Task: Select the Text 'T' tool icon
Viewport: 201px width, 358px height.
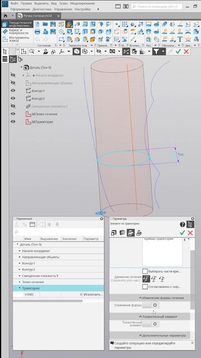Action: point(180,39)
